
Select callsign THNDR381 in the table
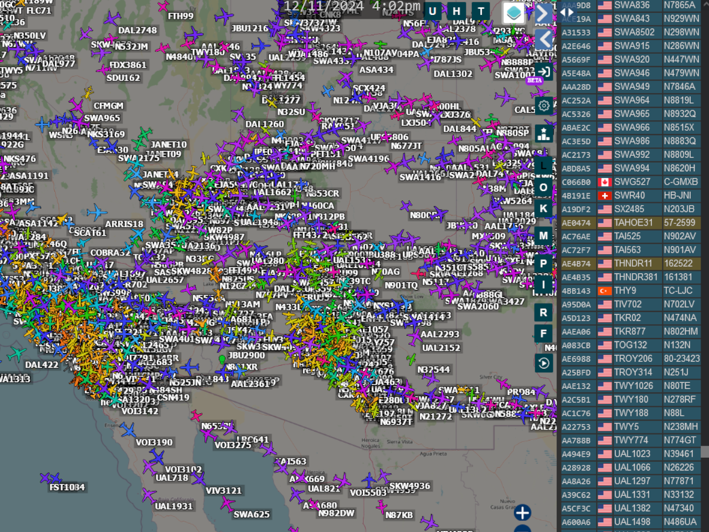point(636,277)
